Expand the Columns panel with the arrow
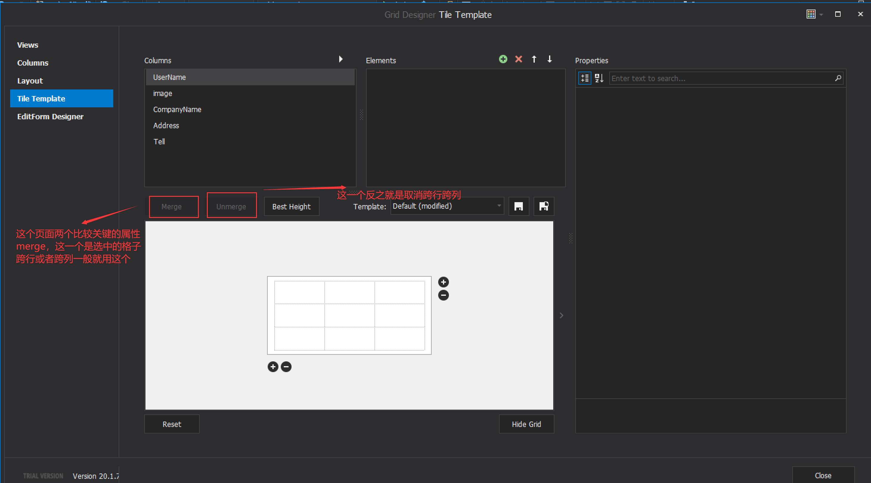Image resolution: width=871 pixels, height=483 pixels. (340, 59)
